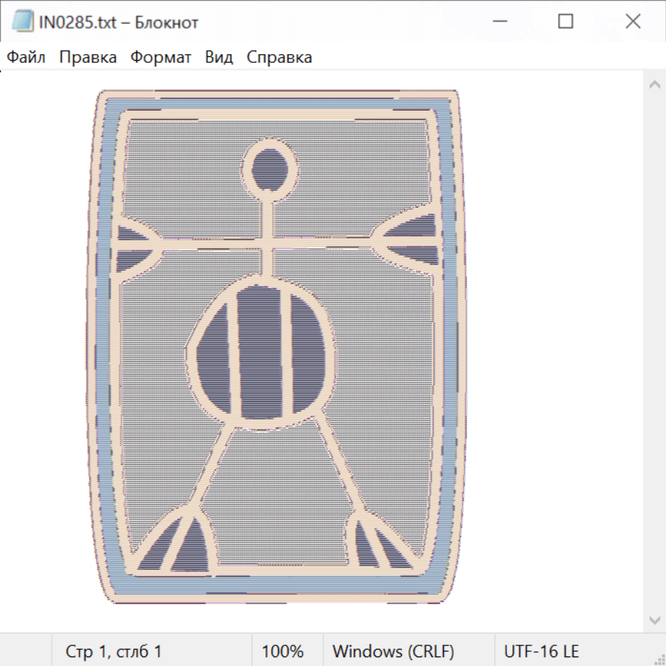Open the Вид menu
This screenshot has height=666, width=666.
click(x=219, y=57)
